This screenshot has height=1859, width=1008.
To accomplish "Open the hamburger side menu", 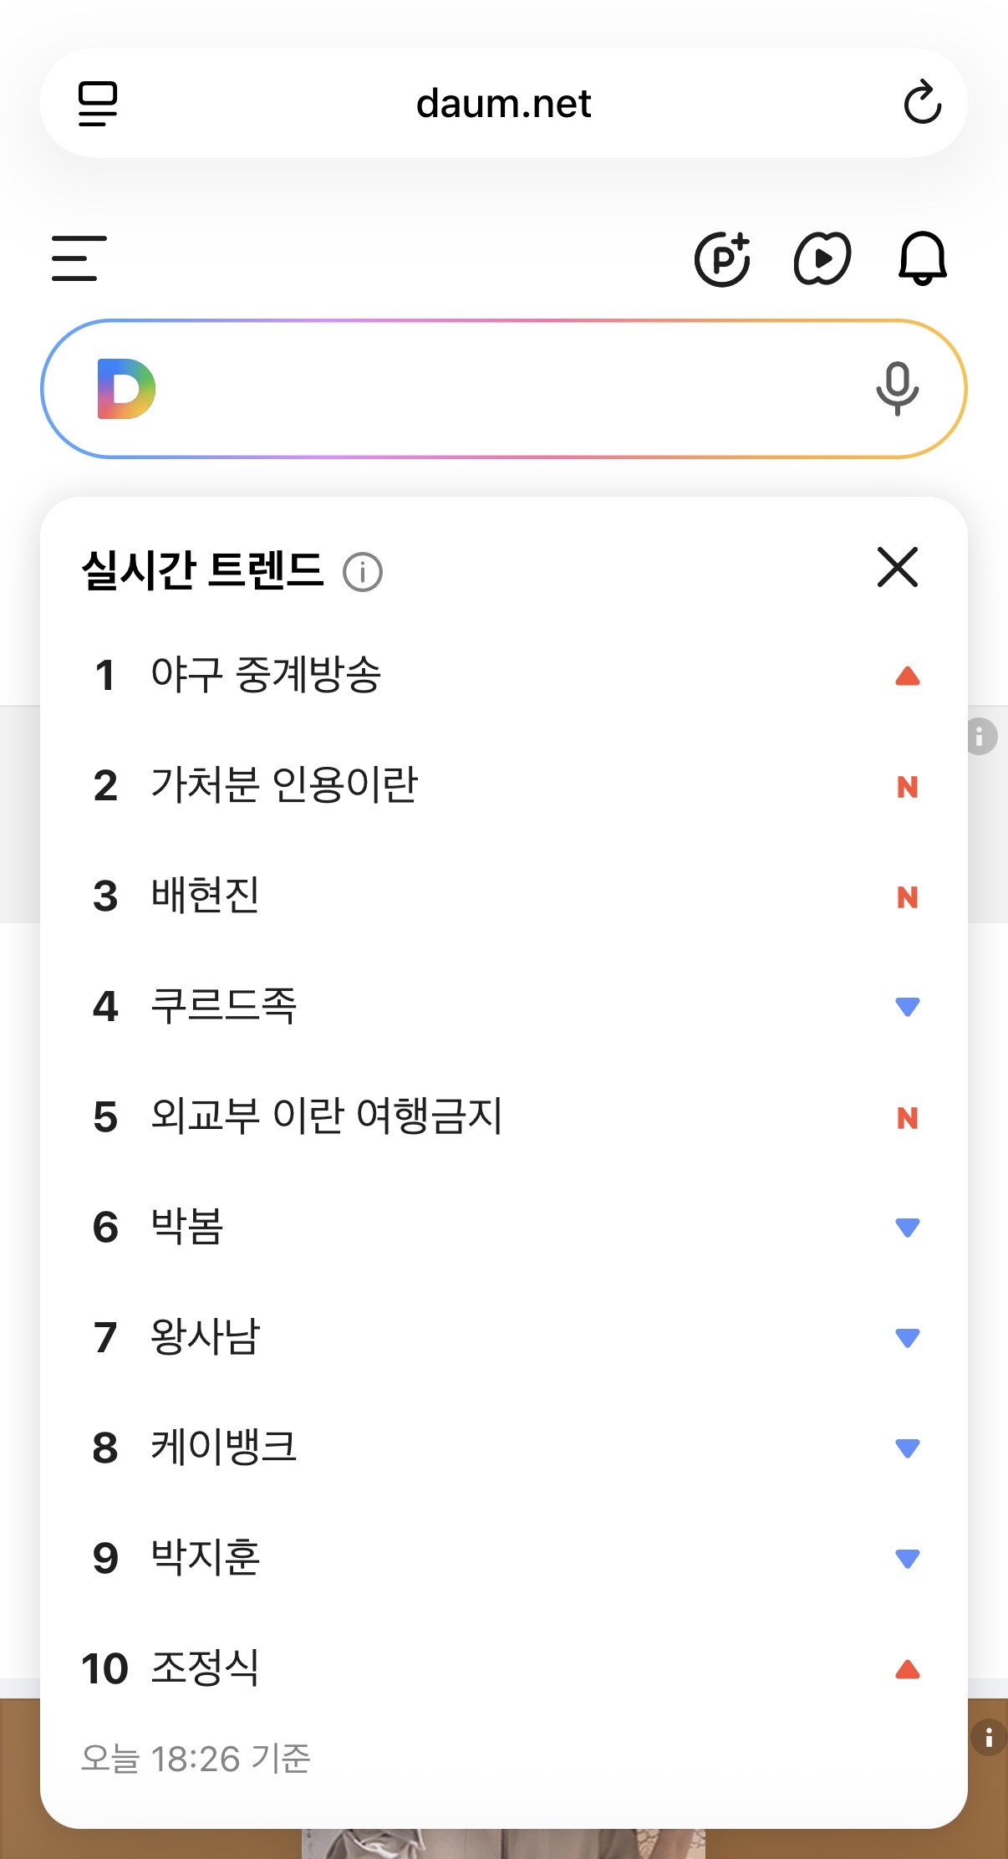I will 79,258.
